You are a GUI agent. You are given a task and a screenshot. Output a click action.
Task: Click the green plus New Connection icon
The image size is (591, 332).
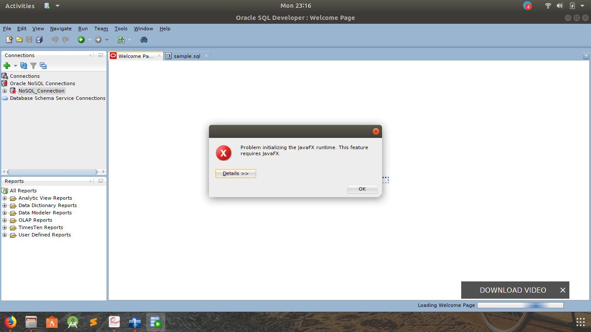pyautogui.click(x=7, y=66)
